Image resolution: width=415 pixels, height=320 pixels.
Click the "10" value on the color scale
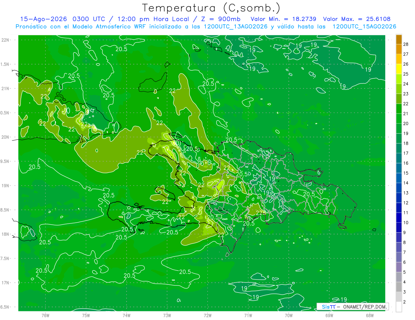click(x=406, y=223)
